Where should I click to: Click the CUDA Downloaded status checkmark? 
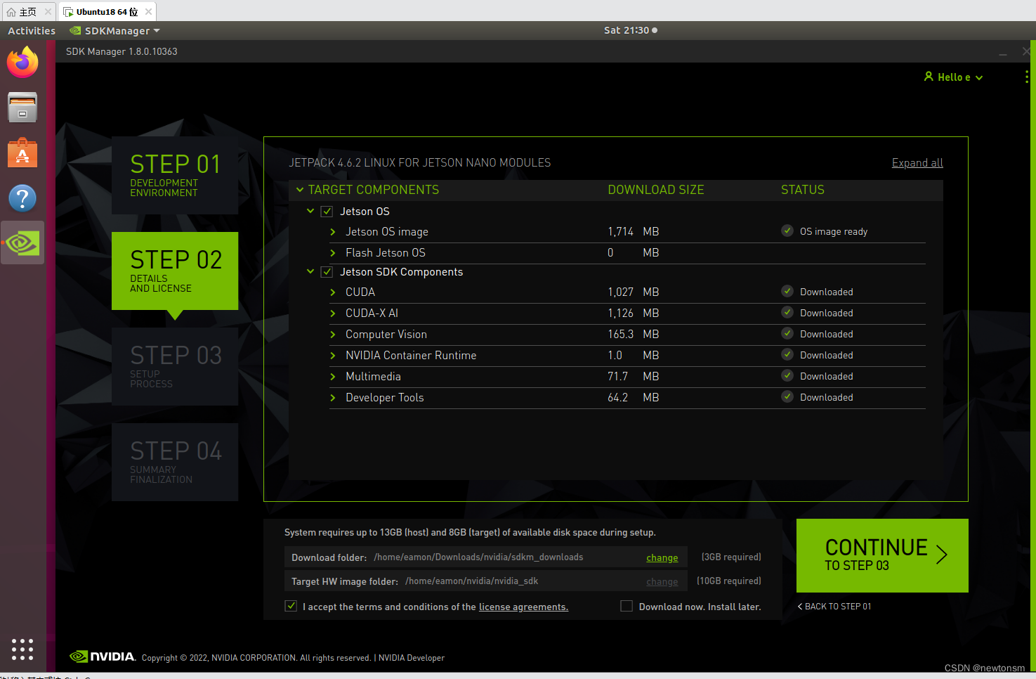(x=787, y=291)
